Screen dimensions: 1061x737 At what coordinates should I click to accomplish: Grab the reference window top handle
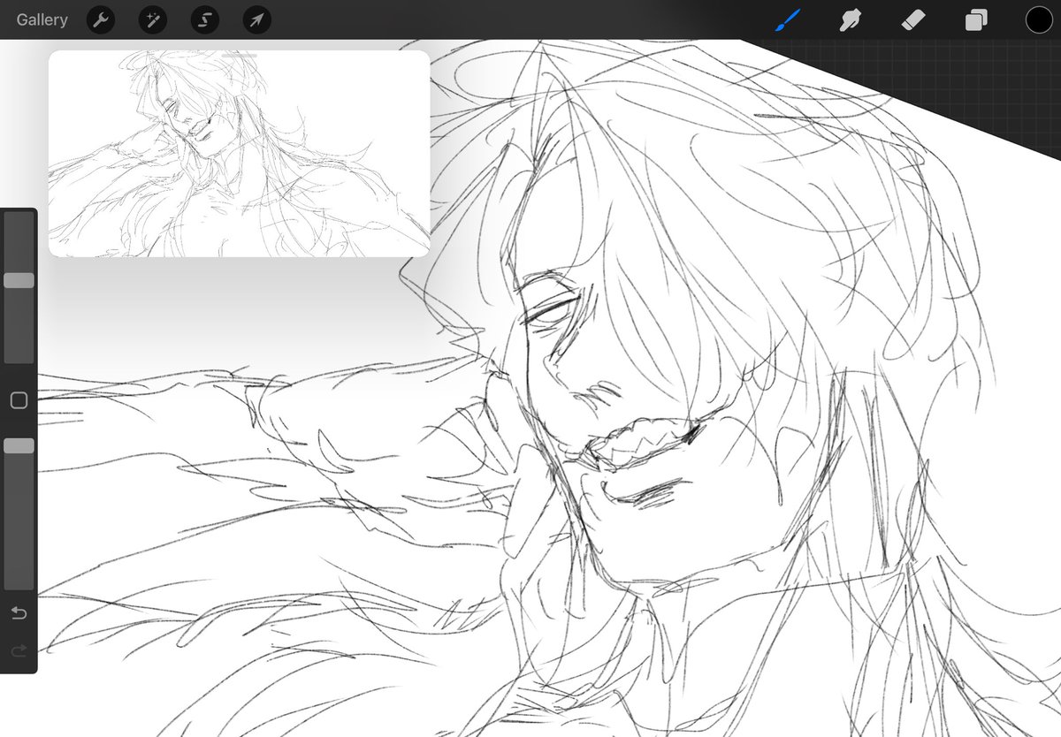click(240, 55)
